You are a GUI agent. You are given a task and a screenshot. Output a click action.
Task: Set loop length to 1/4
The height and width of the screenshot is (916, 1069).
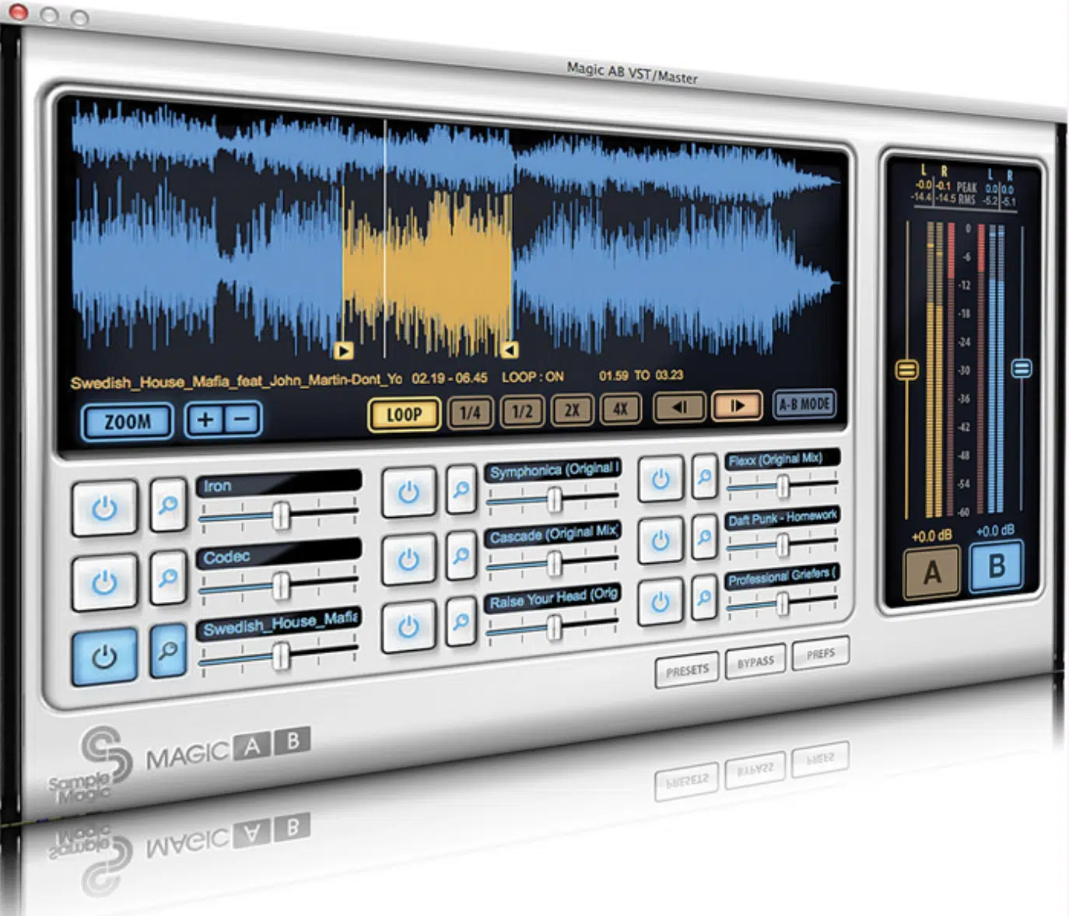(470, 412)
